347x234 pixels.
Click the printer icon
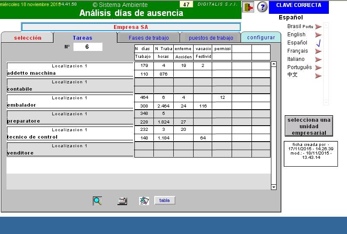click(122, 201)
